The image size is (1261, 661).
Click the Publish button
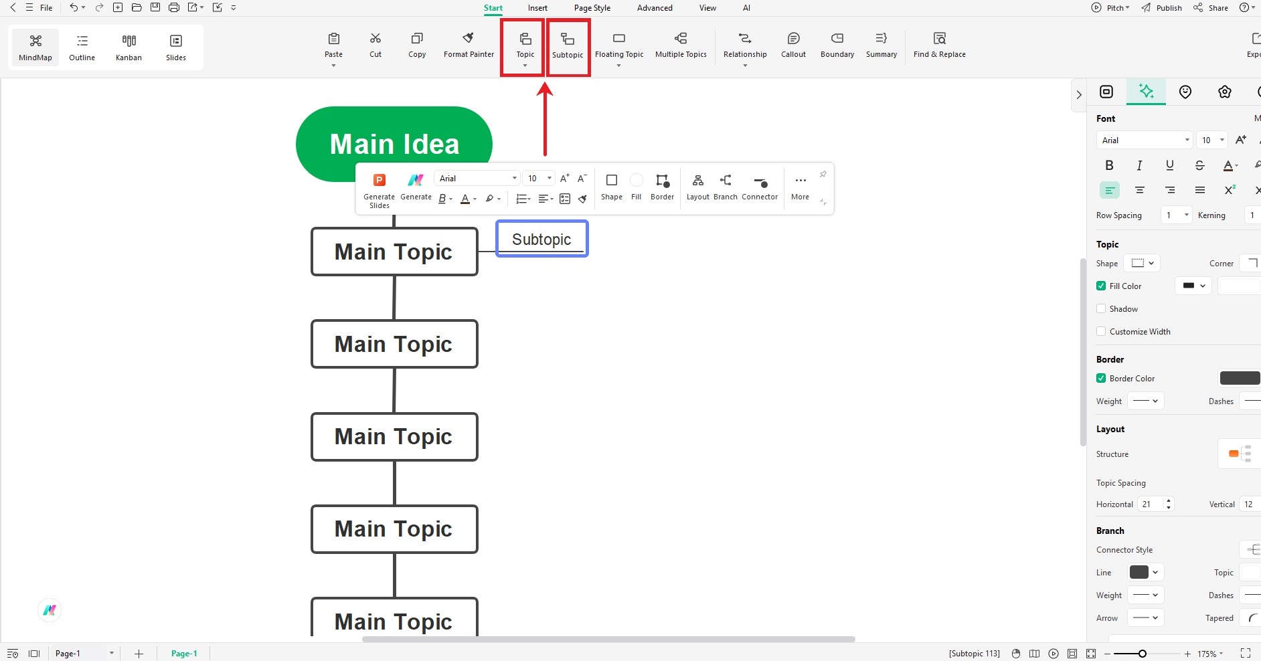1161,8
